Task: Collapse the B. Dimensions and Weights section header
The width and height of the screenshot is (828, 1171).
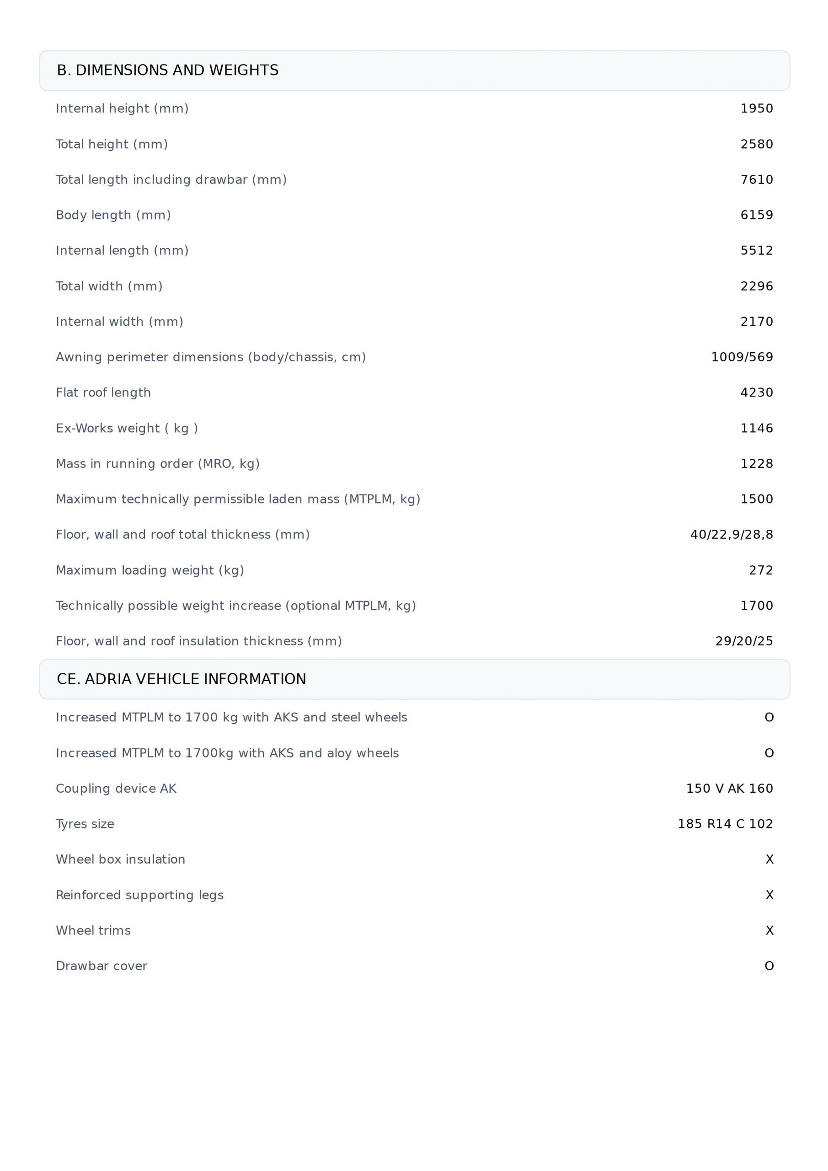Action: coord(414,70)
